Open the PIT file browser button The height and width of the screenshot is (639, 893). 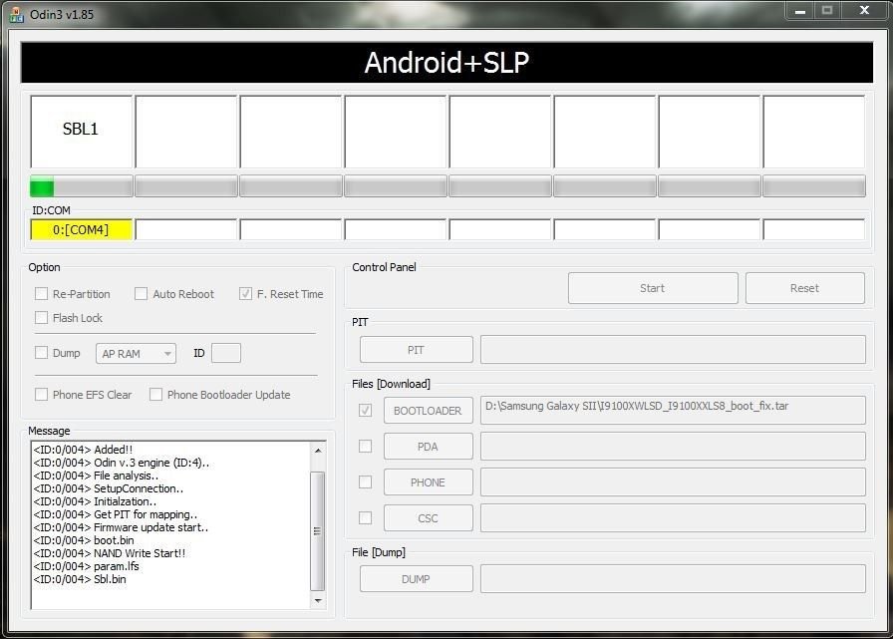[417, 350]
